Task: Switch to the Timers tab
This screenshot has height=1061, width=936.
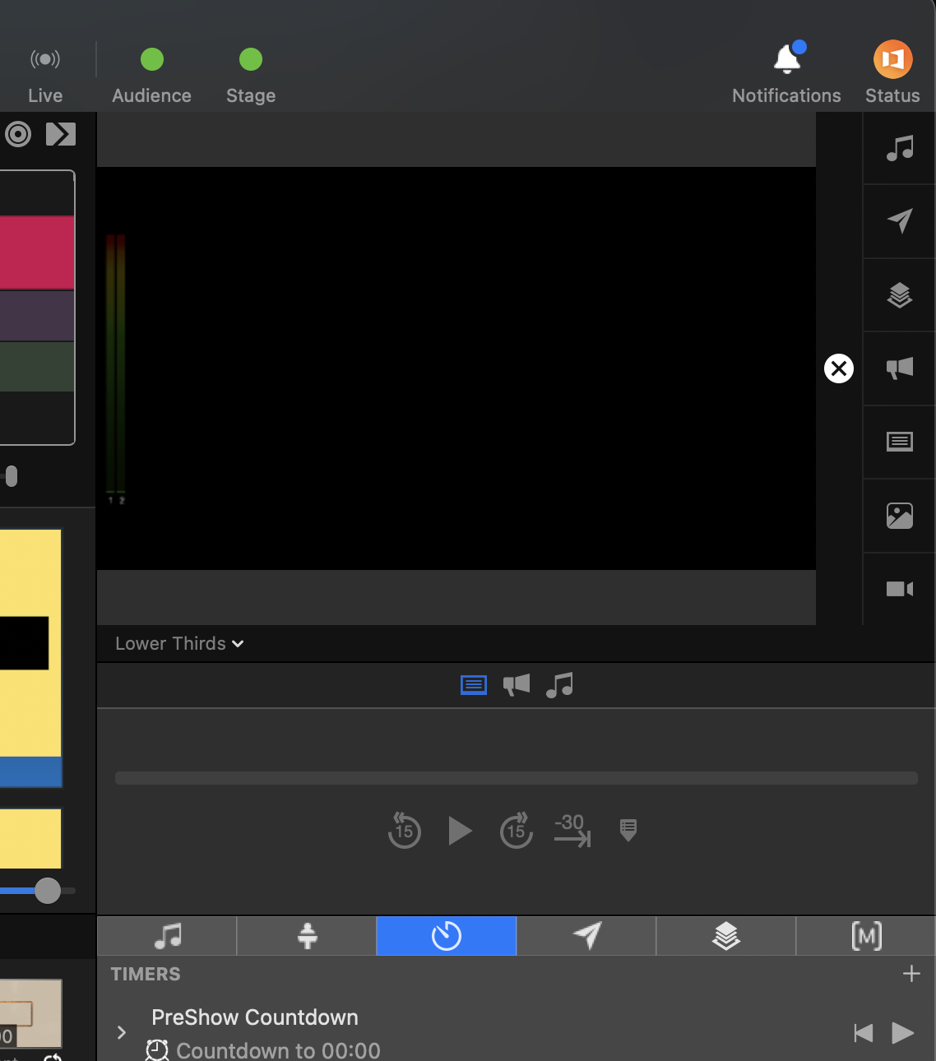Action: [x=446, y=936]
